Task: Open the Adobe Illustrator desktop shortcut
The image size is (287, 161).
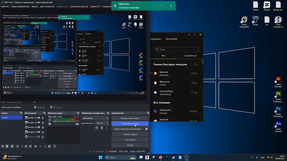Action: point(278,81)
